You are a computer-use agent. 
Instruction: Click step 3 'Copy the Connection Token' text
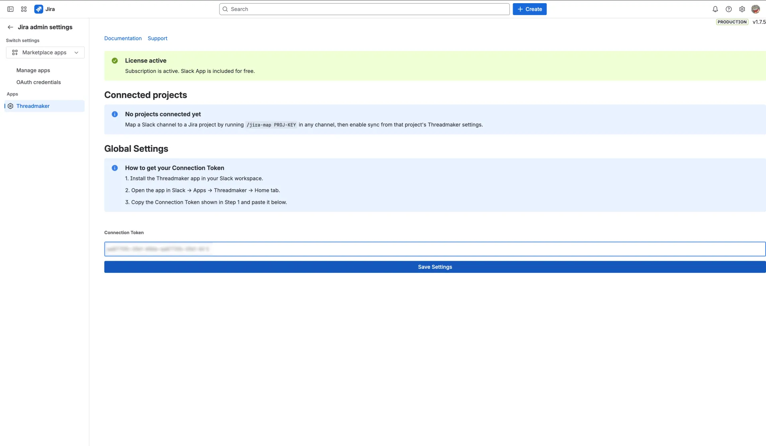[x=206, y=202]
